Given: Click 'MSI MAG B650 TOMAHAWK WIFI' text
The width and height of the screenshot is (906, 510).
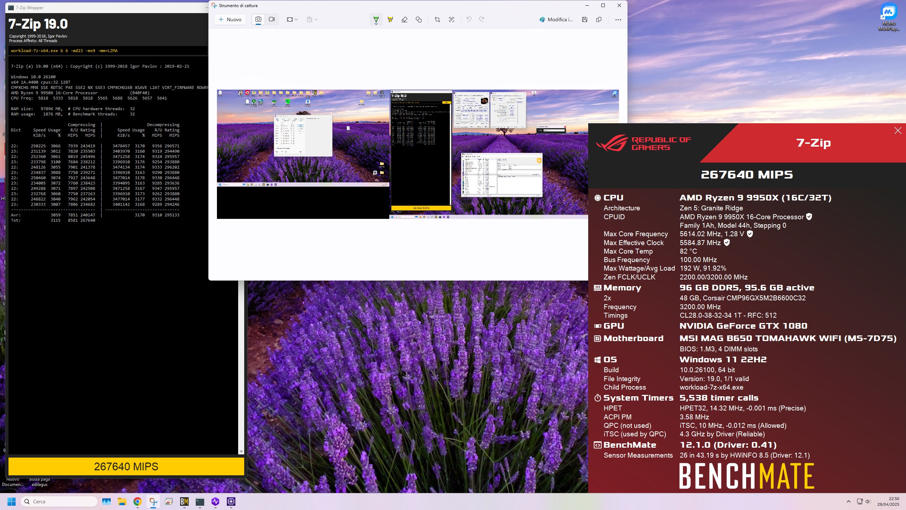Looking at the screenshot, I should [760, 339].
